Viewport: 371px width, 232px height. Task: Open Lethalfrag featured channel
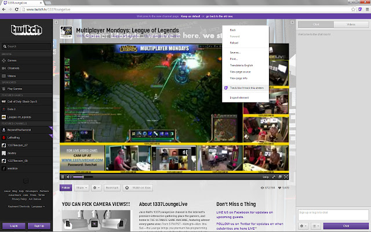(x=26, y=137)
